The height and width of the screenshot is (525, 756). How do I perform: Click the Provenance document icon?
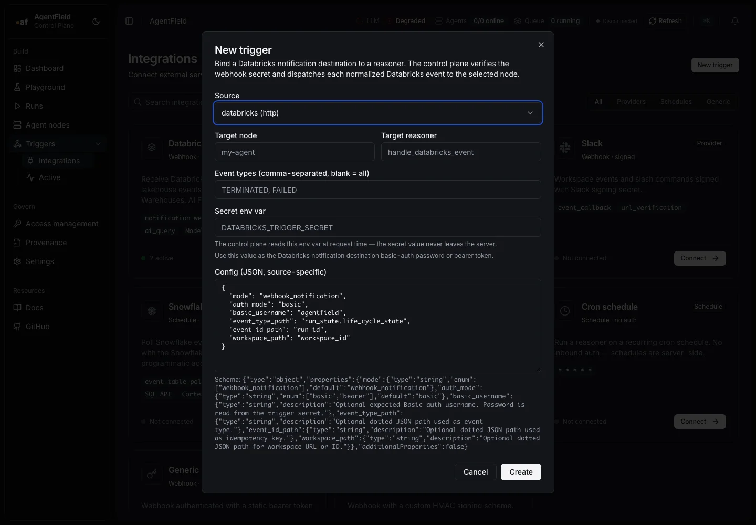coord(17,243)
